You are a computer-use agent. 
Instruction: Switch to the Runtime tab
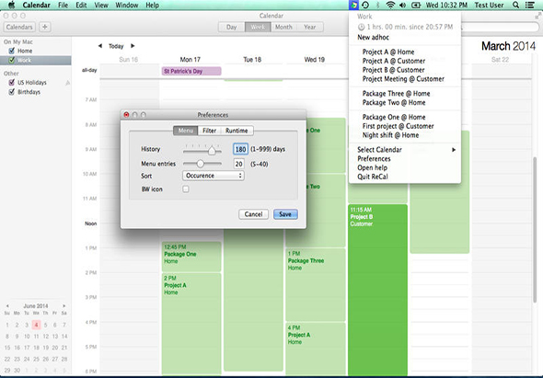click(x=237, y=131)
